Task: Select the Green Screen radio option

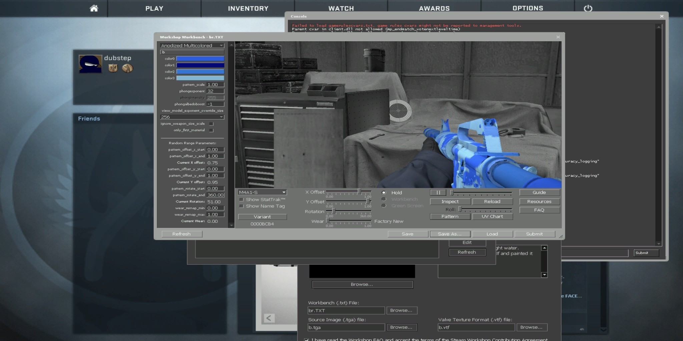Action: coord(384,205)
